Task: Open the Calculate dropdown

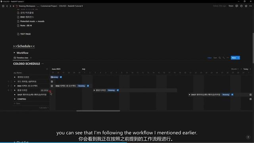Action: [x=44, y=108]
